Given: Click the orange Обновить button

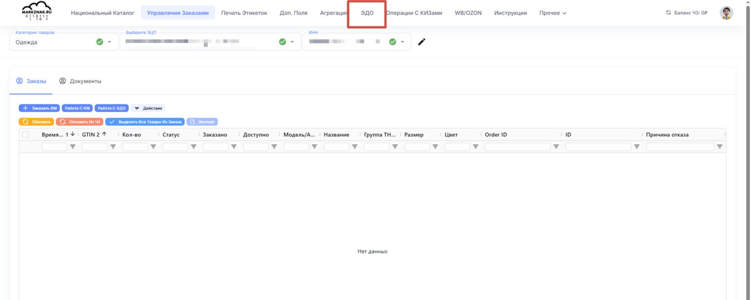Looking at the screenshot, I should [x=36, y=122].
